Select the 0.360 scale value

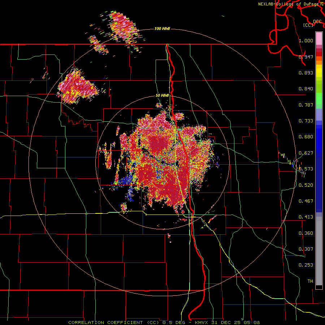[x=306, y=233]
